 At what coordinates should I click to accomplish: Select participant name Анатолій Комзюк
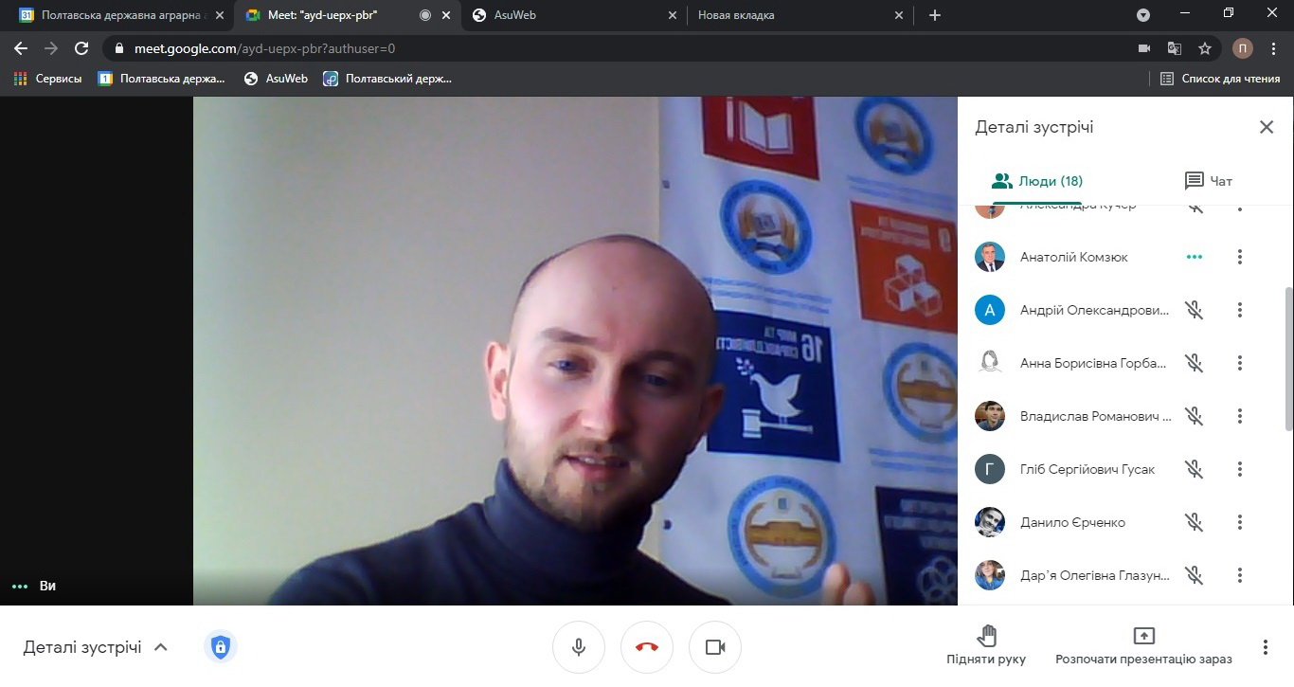[x=1074, y=257]
